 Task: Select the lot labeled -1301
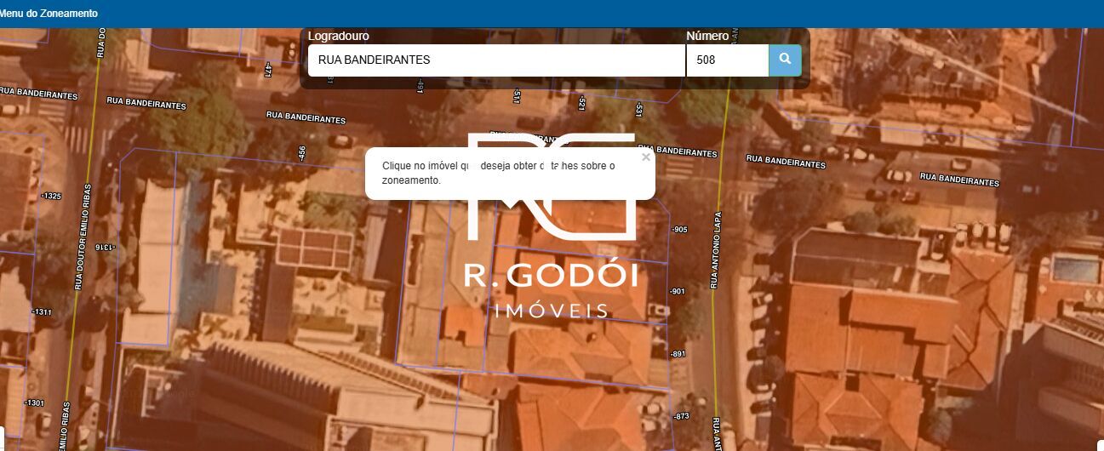tap(34, 402)
